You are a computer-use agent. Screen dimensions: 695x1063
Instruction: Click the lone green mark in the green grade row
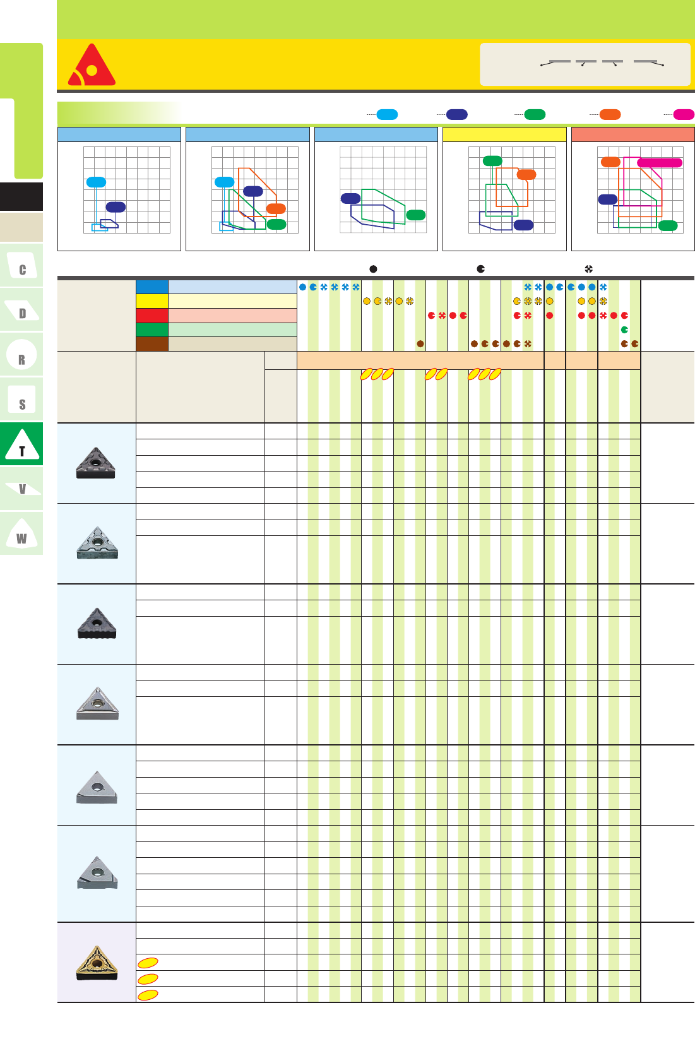tap(624, 330)
